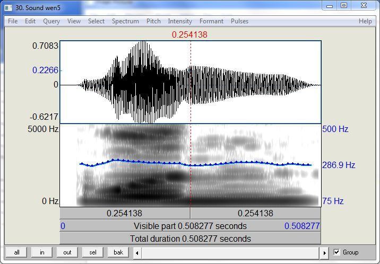Click the blue pitch contour in spectrogram
This screenshot has width=380, height=264.
coord(195,164)
